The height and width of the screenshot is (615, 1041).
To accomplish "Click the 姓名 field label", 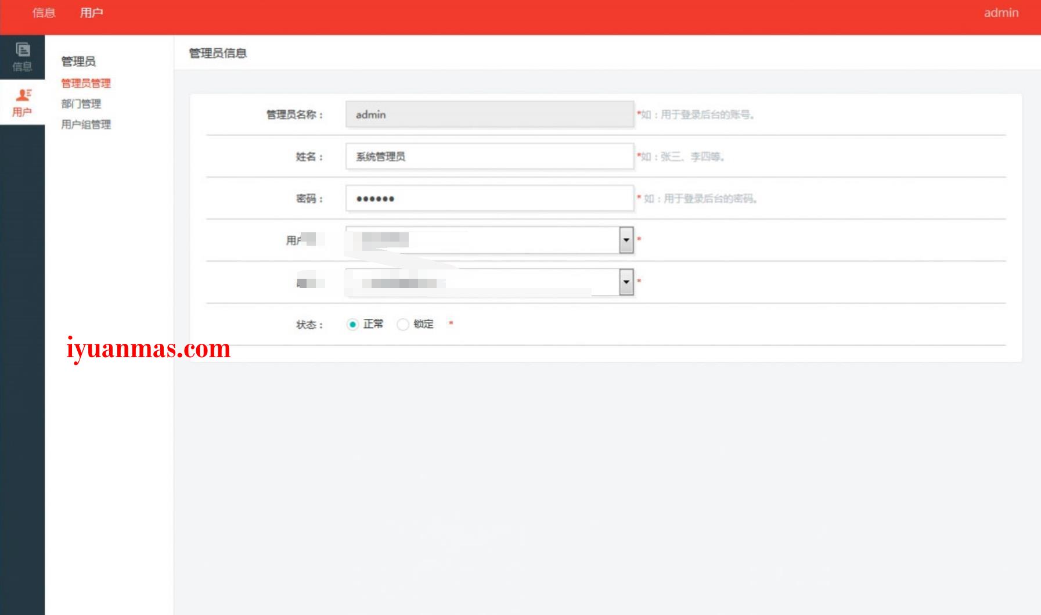I will click(x=309, y=157).
